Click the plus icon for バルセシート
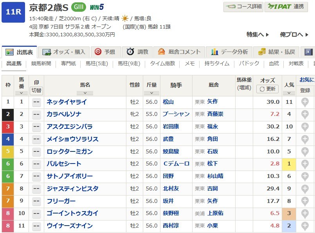The height and width of the screenshot is (233, 315). [305, 164]
